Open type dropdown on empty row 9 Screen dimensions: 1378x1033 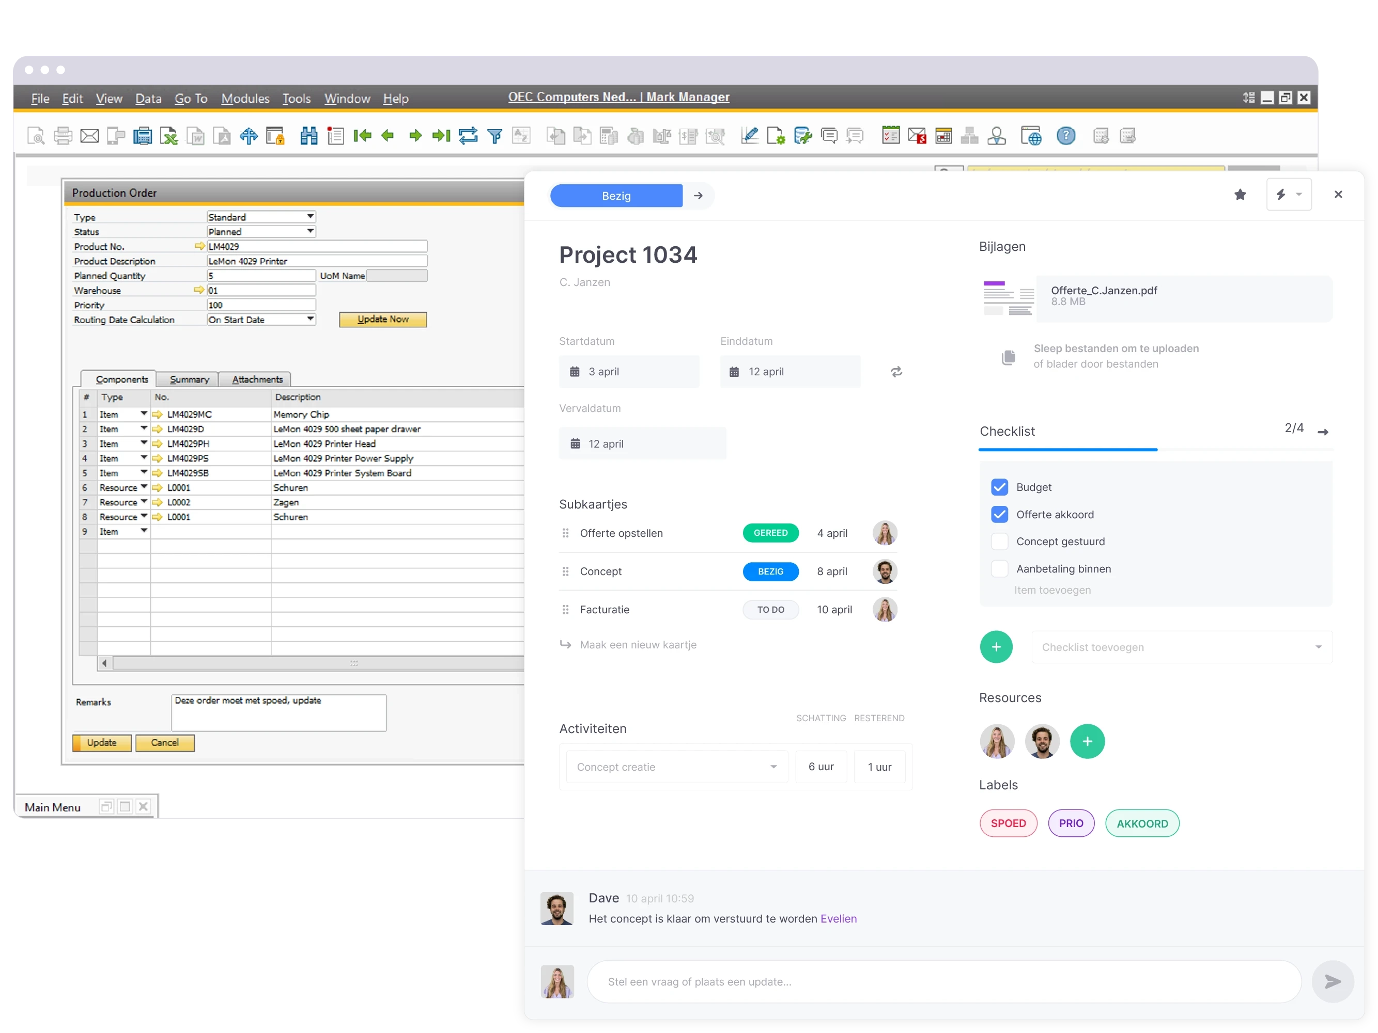143,530
